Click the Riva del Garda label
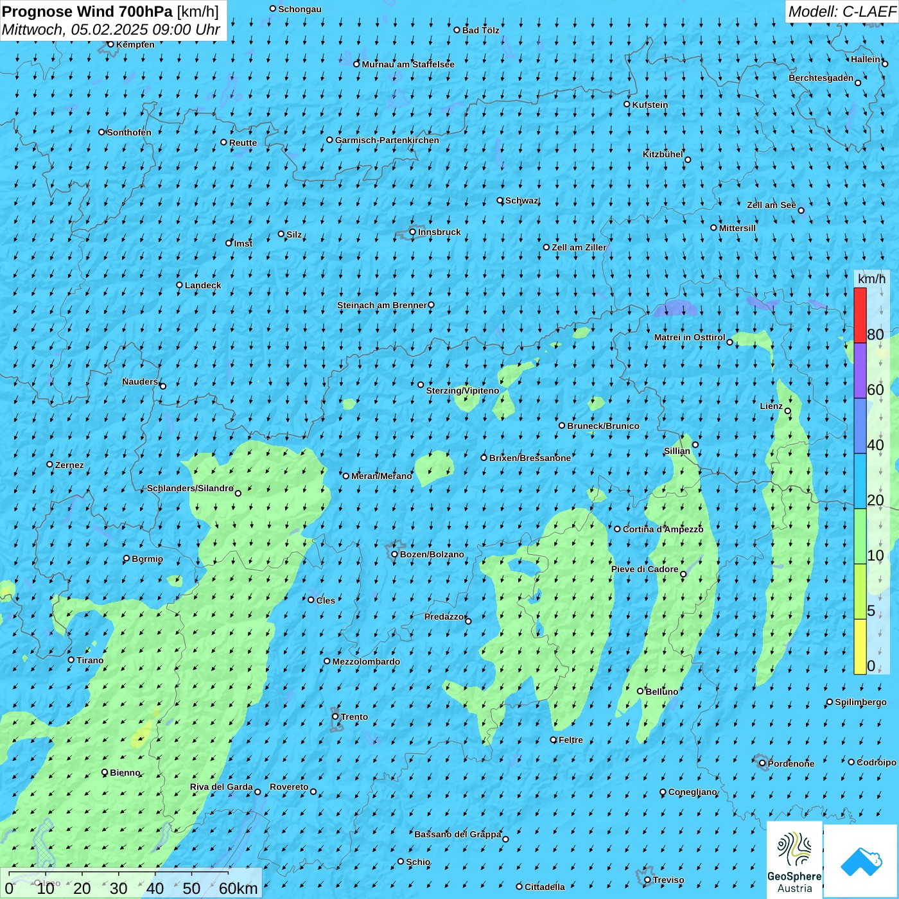899x899 pixels. [221, 787]
